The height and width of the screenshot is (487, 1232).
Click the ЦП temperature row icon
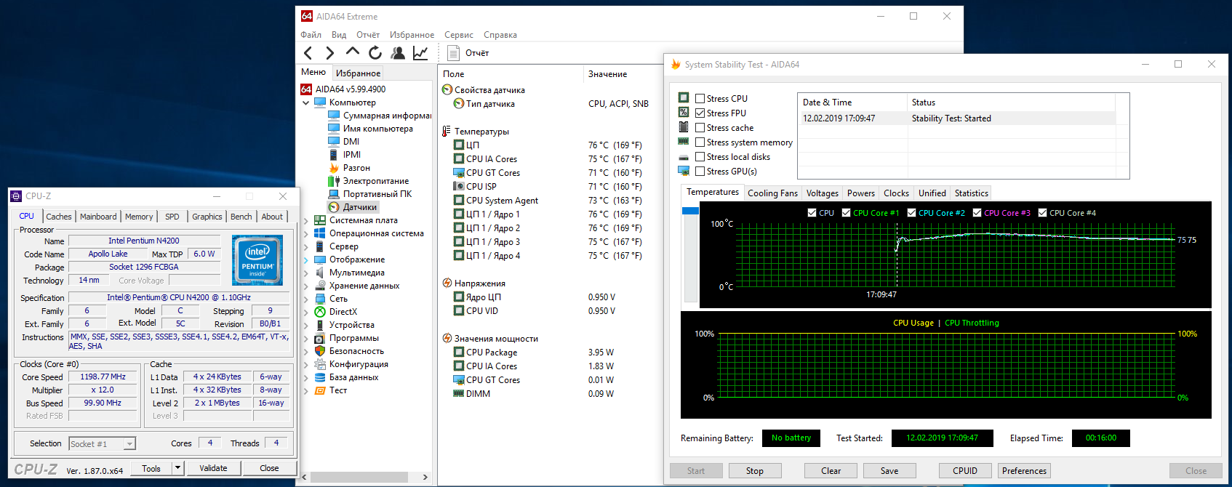[459, 145]
